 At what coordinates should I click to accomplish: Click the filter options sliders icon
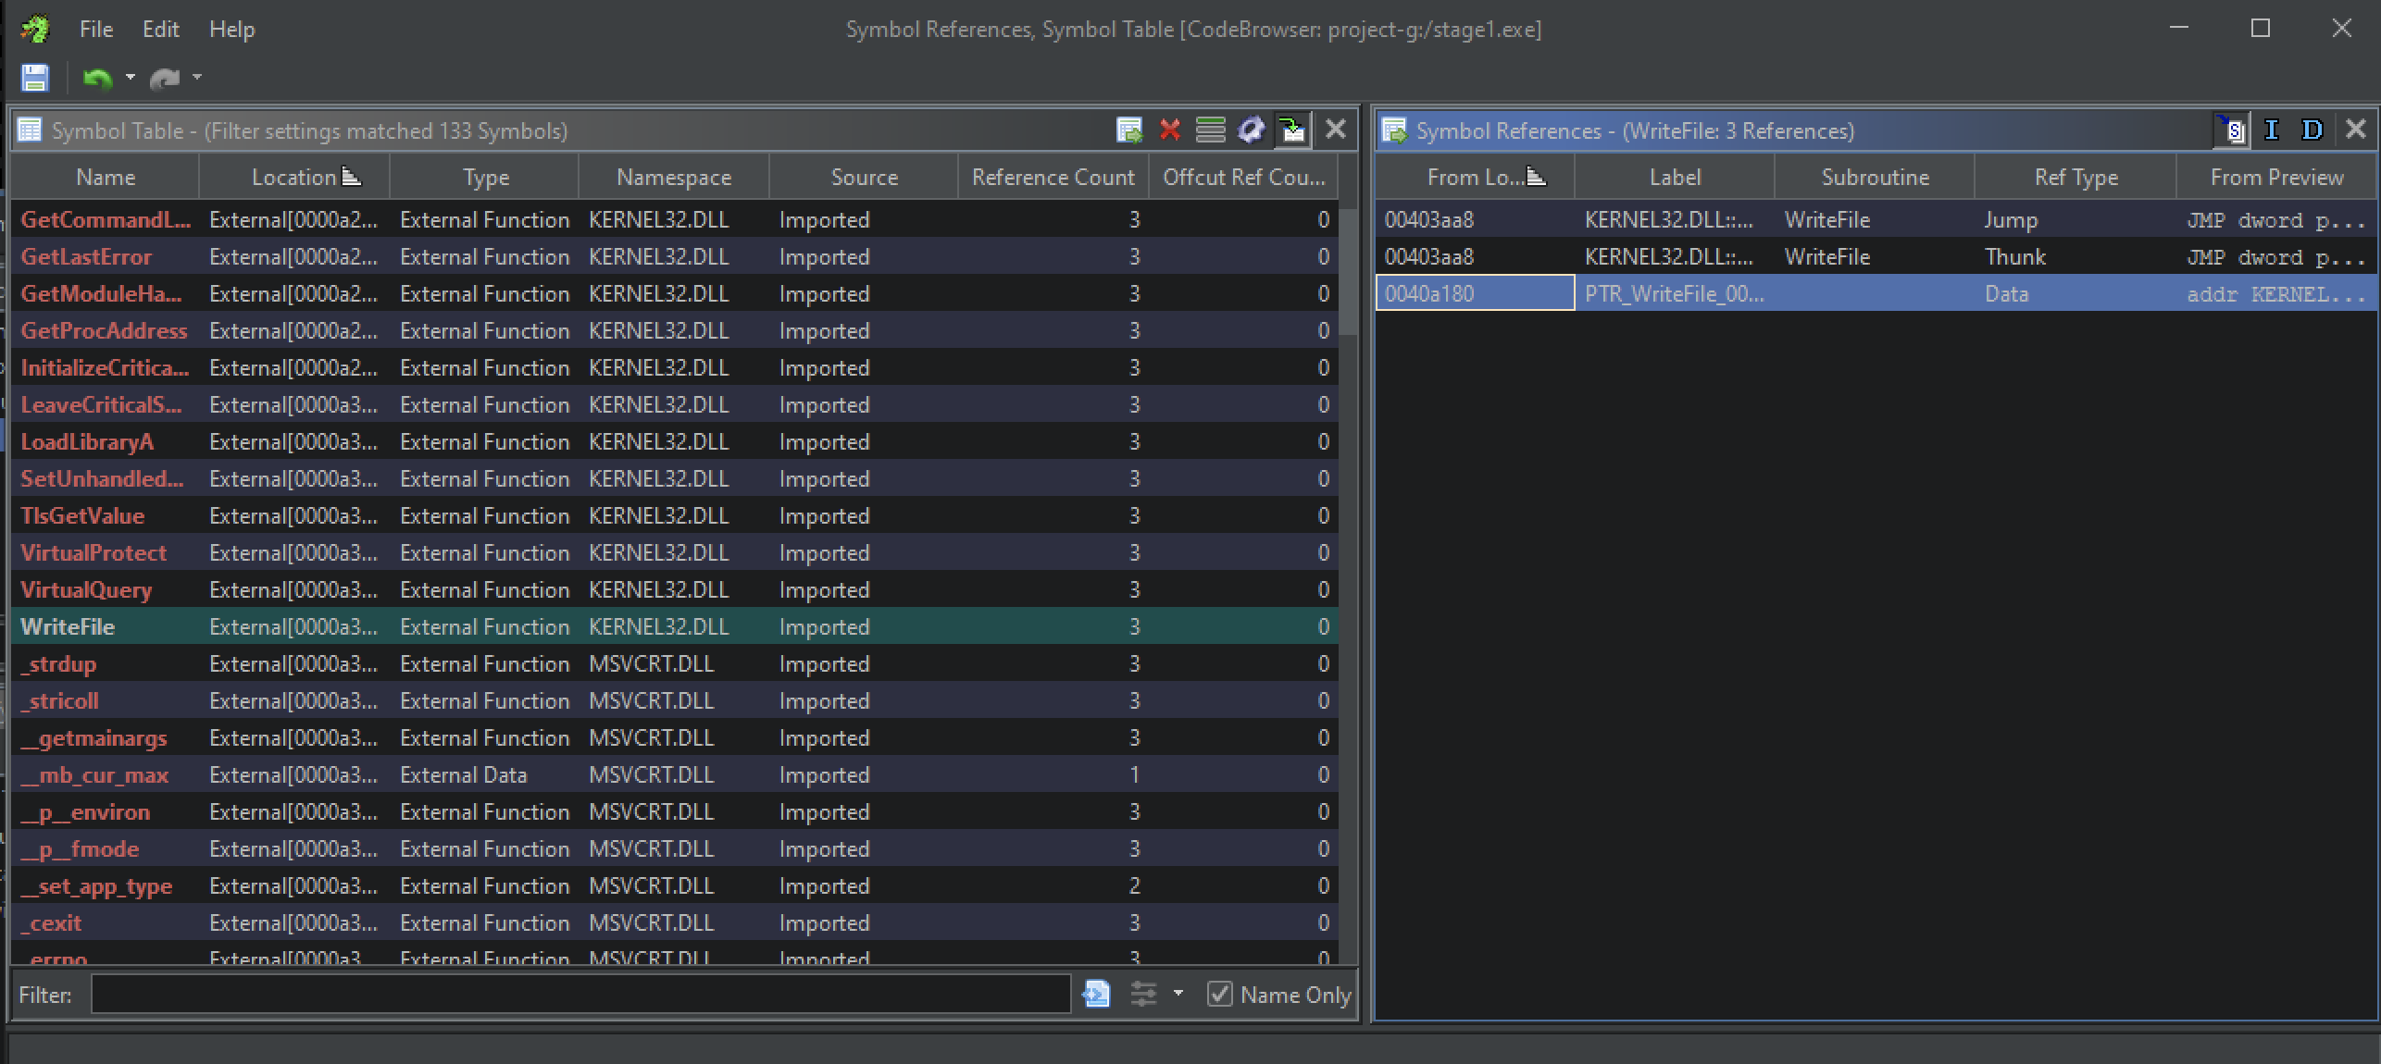point(1144,995)
